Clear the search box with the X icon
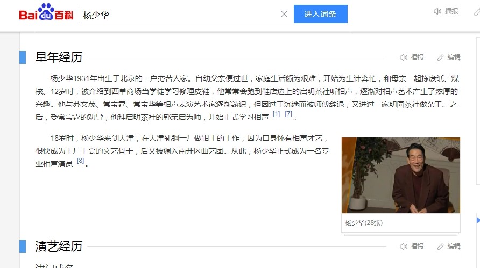480x268 pixels. click(284, 14)
